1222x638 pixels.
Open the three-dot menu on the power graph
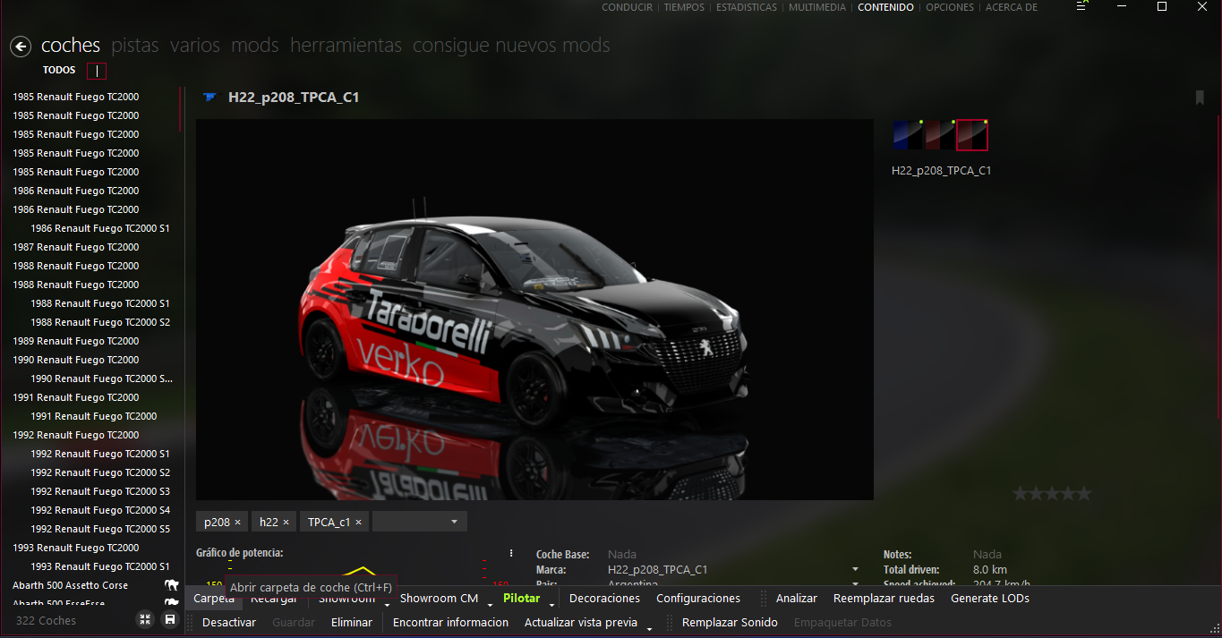click(511, 553)
